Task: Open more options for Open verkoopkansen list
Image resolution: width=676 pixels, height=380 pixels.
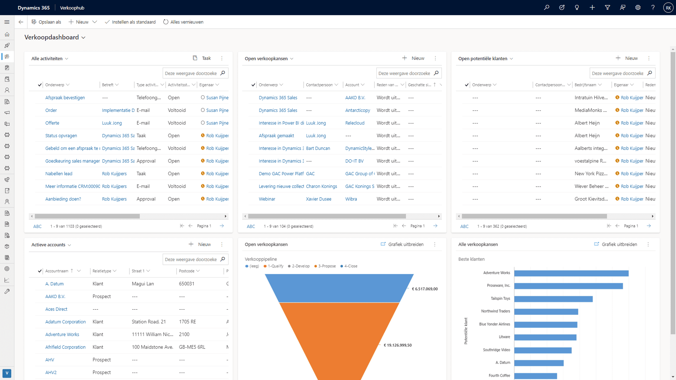Action: tap(435, 58)
